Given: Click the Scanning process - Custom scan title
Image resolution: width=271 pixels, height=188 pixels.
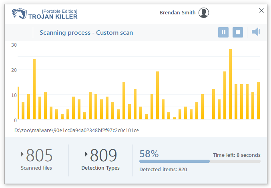Looking at the screenshot, I should (86, 33).
